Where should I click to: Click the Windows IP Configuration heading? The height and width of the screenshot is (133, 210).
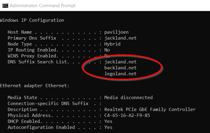32,20
